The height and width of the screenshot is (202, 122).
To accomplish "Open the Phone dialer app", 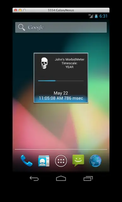I will 26,161.
